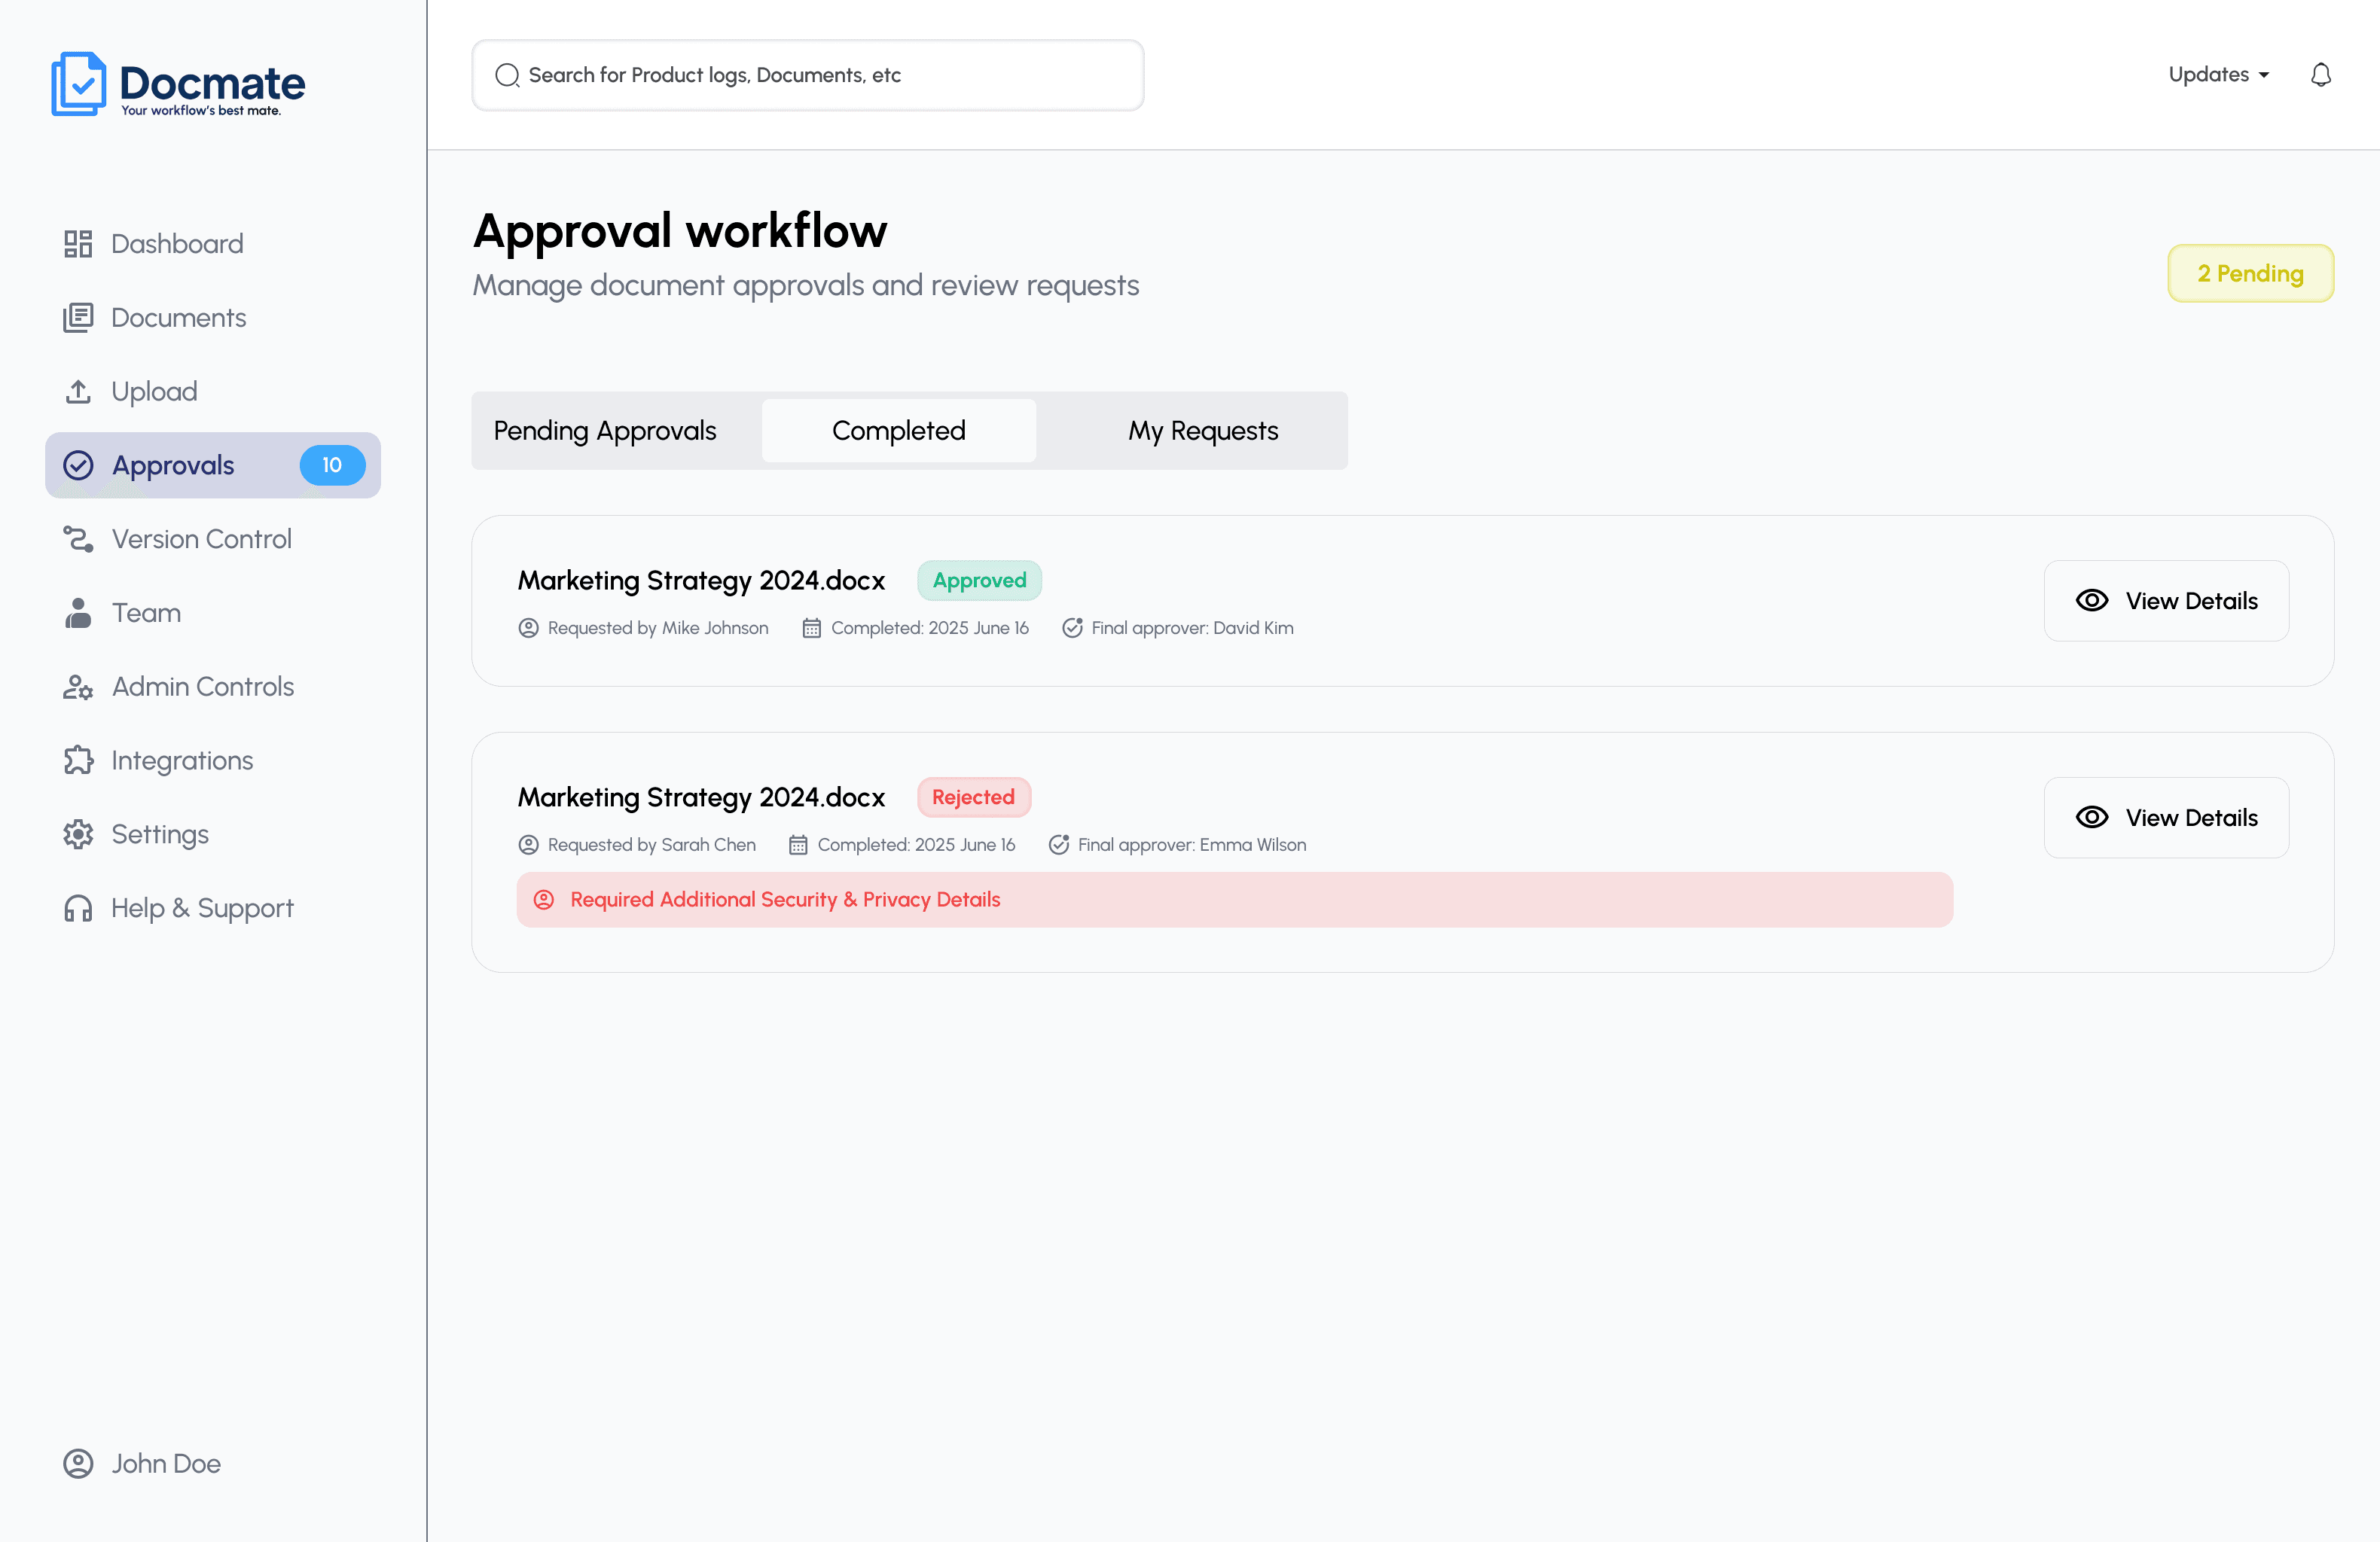Click the Approvals count badge showing 10
This screenshot has height=1542, width=2380.
click(x=332, y=465)
